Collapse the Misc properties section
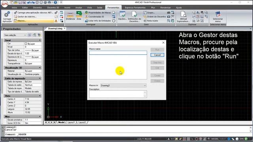 pos(40,116)
